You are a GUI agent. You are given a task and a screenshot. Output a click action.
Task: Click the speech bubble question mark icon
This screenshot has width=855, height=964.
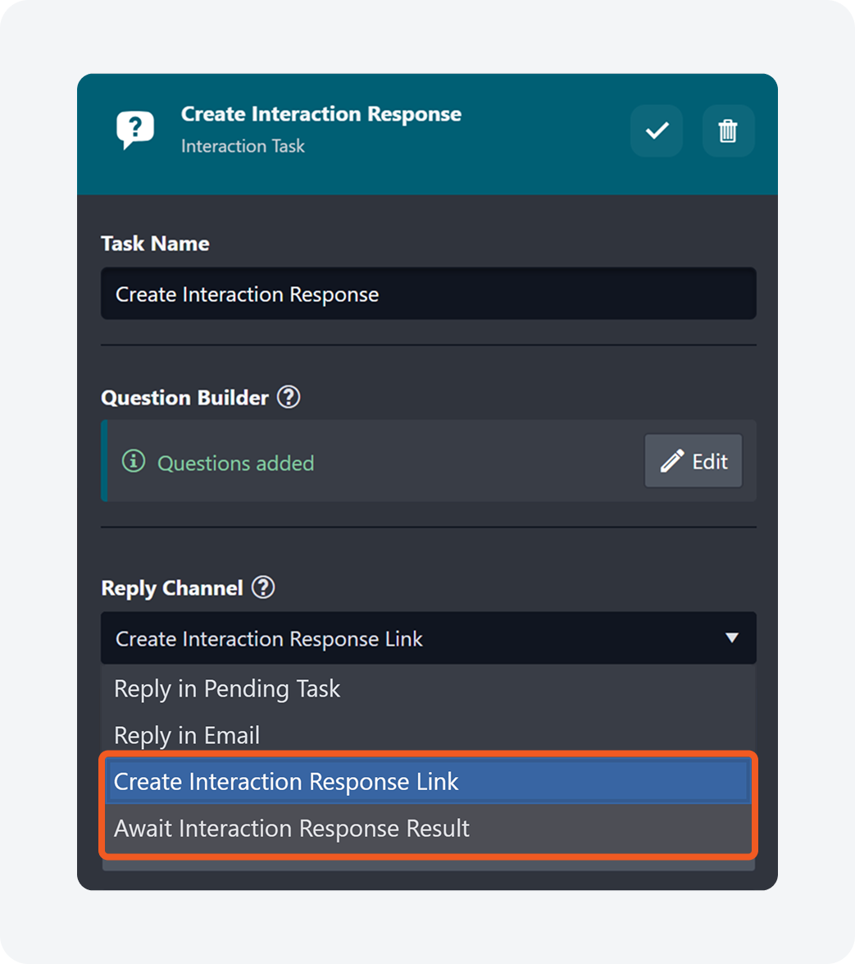tap(135, 130)
